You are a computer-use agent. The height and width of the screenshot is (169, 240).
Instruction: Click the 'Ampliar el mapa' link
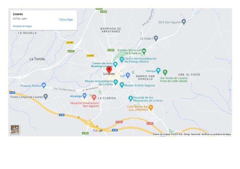(x=22, y=26)
